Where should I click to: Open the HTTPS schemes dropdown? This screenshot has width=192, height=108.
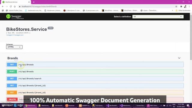point(14,47)
